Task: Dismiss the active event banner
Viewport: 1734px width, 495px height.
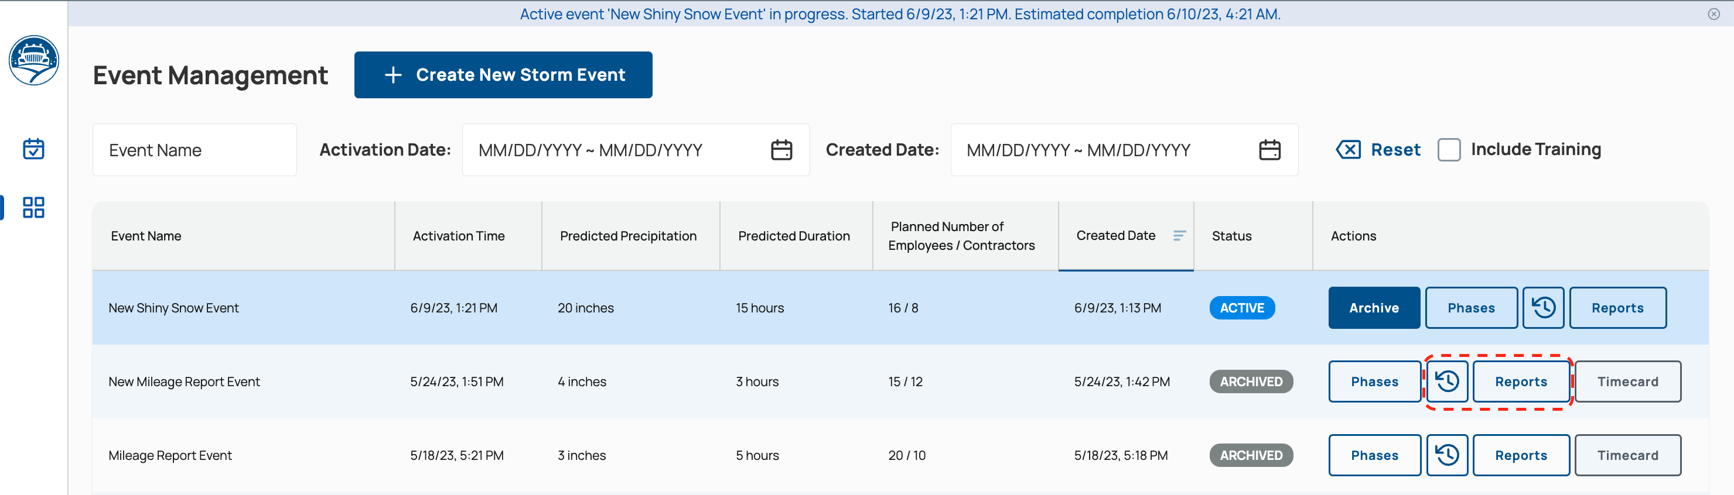Action: 1714,14
